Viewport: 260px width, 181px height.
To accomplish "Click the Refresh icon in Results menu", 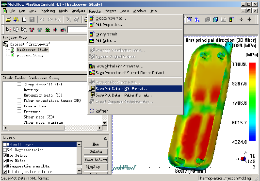I will coord(92,111).
